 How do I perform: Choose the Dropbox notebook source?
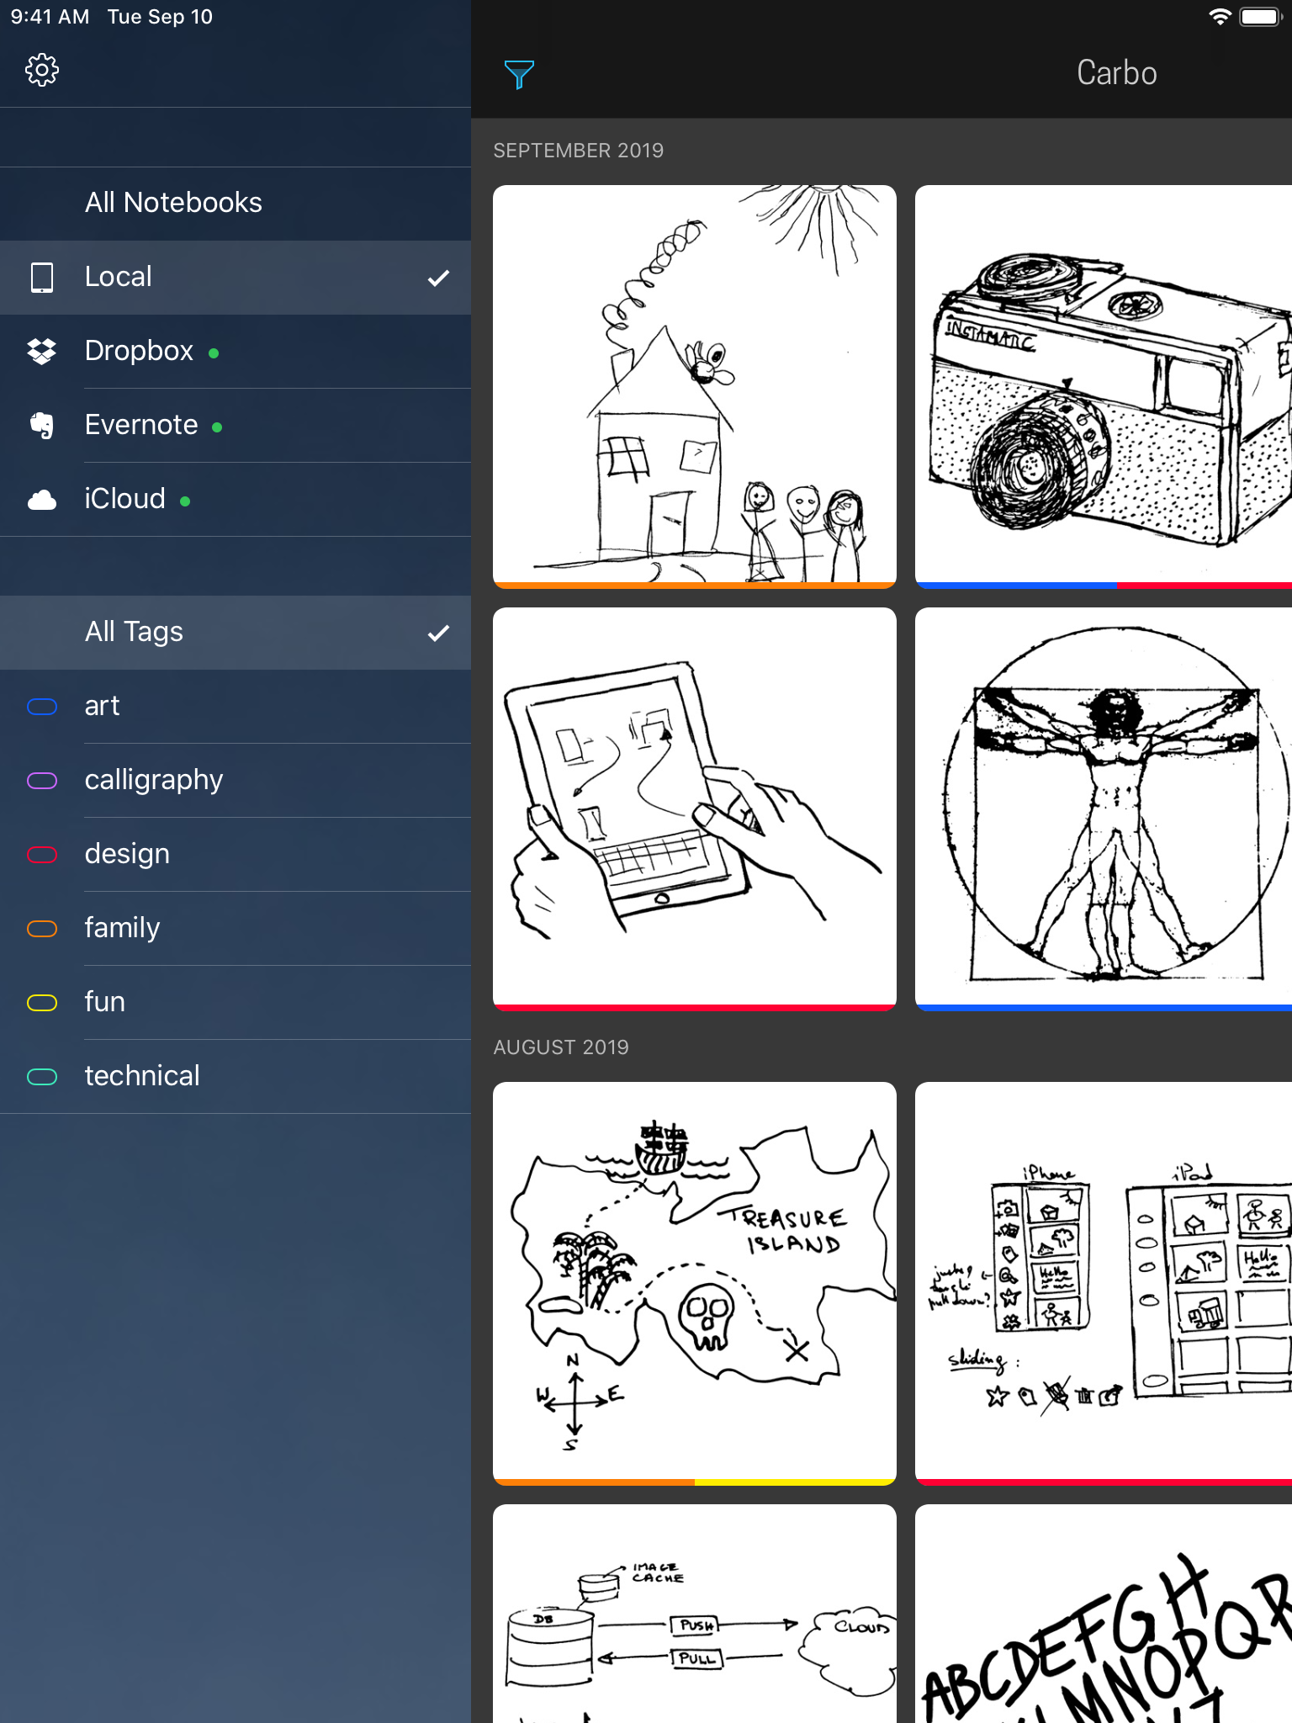(x=236, y=352)
